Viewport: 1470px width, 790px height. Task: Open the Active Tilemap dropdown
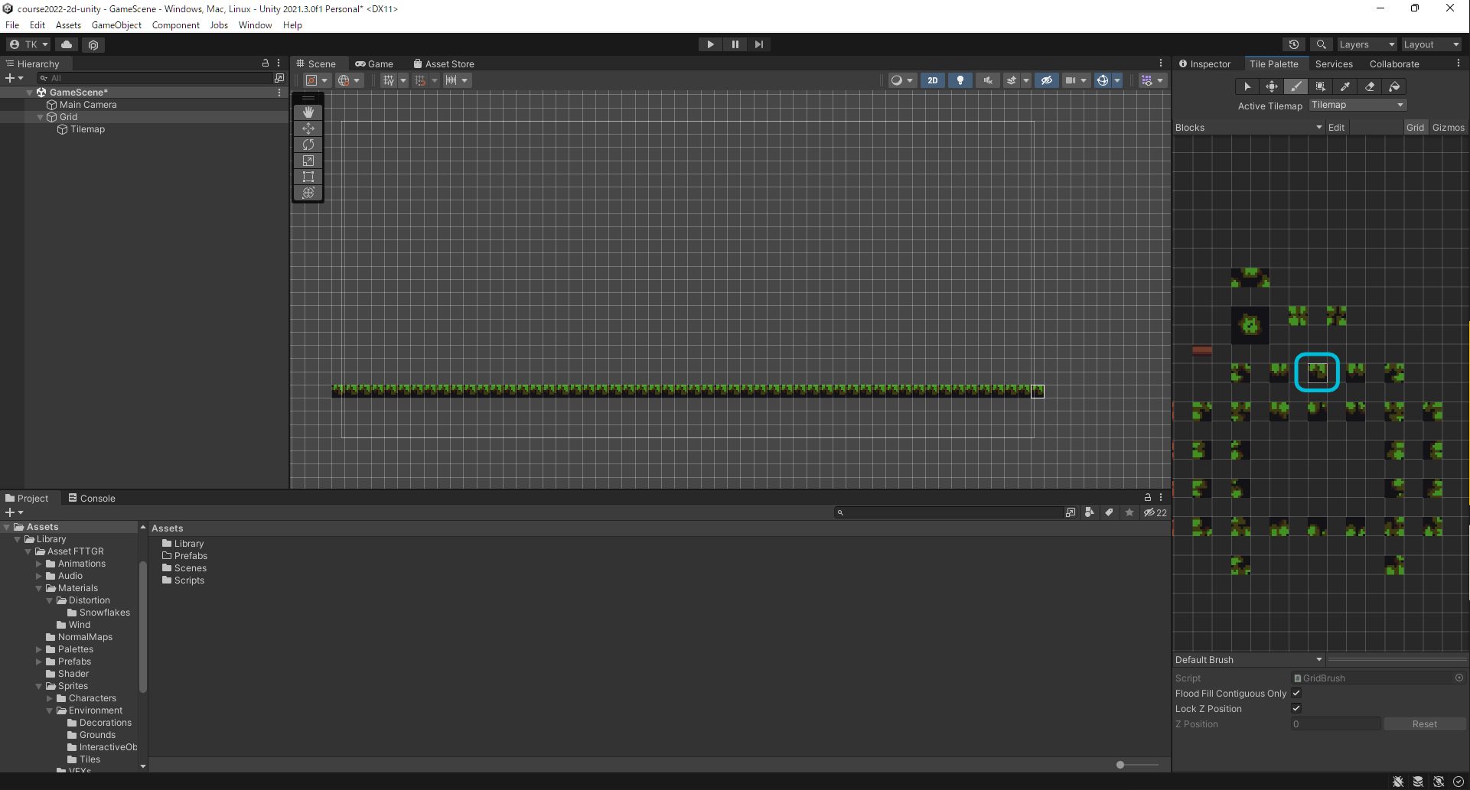point(1358,105)
